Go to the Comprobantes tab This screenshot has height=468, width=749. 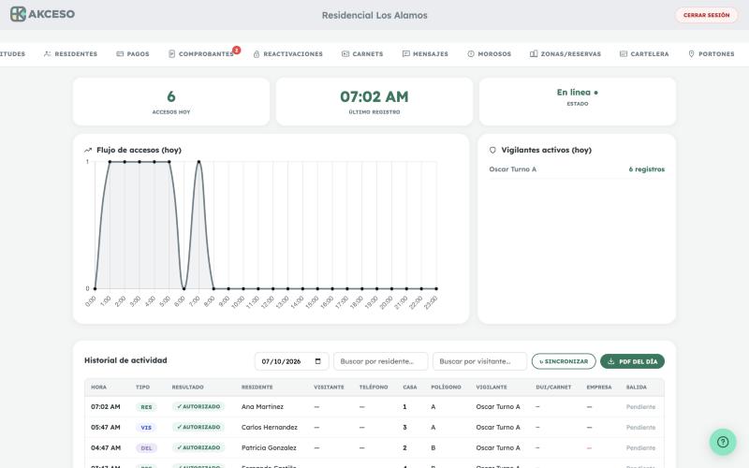point(201,54)
